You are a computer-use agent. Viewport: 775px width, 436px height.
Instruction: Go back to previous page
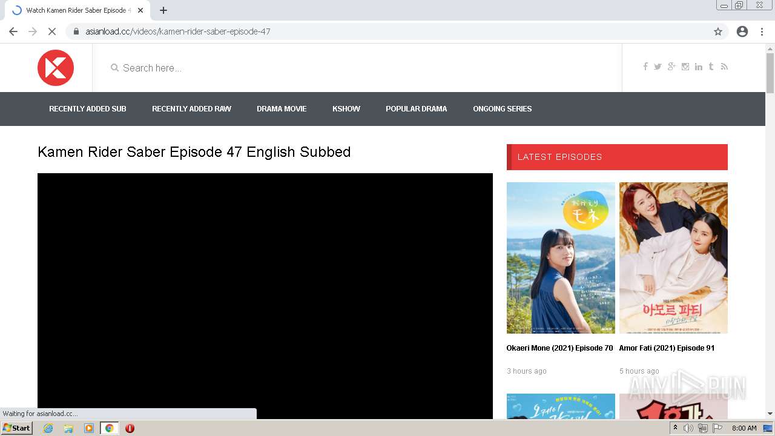pyautogui.click(x=13, y=31)
